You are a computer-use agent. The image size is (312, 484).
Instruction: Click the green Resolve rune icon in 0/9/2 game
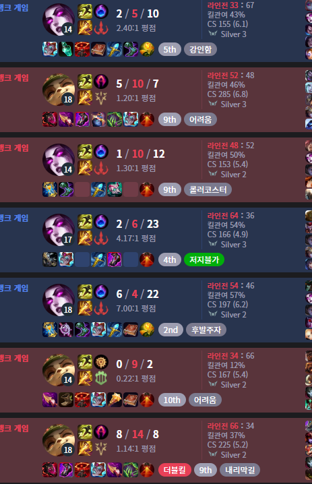(x=100, y=378)
